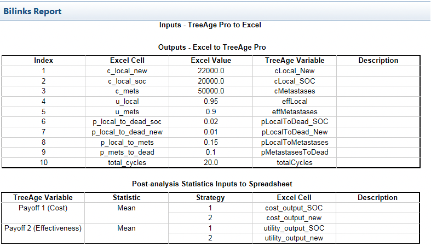This screenshot has width=431, height=247.
Task: Click the Bilinks Report title
Action: (33, 11)
